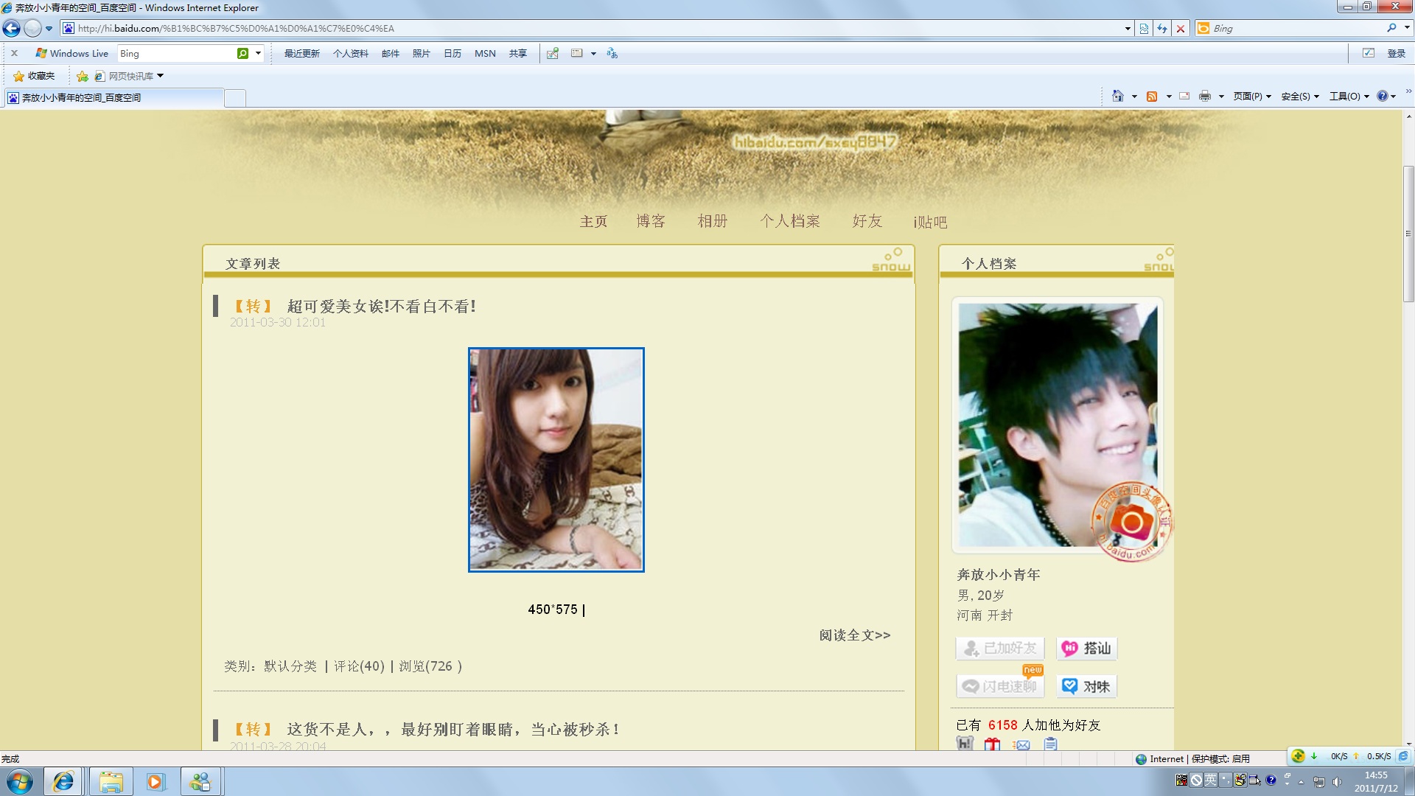This screenshot has width=1415, height=796.
Task: Click the home page icon
Action: (1118, 97)
